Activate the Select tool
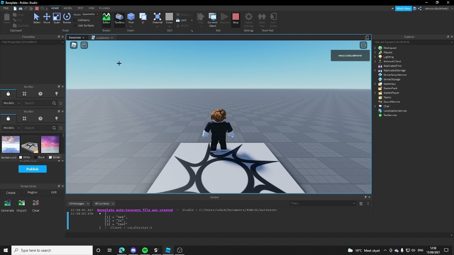This screenshot has width=454, height=255. coord(37,18)
